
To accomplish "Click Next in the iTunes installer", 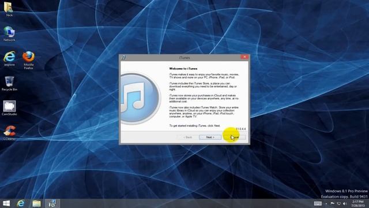I will click(210, 138).
